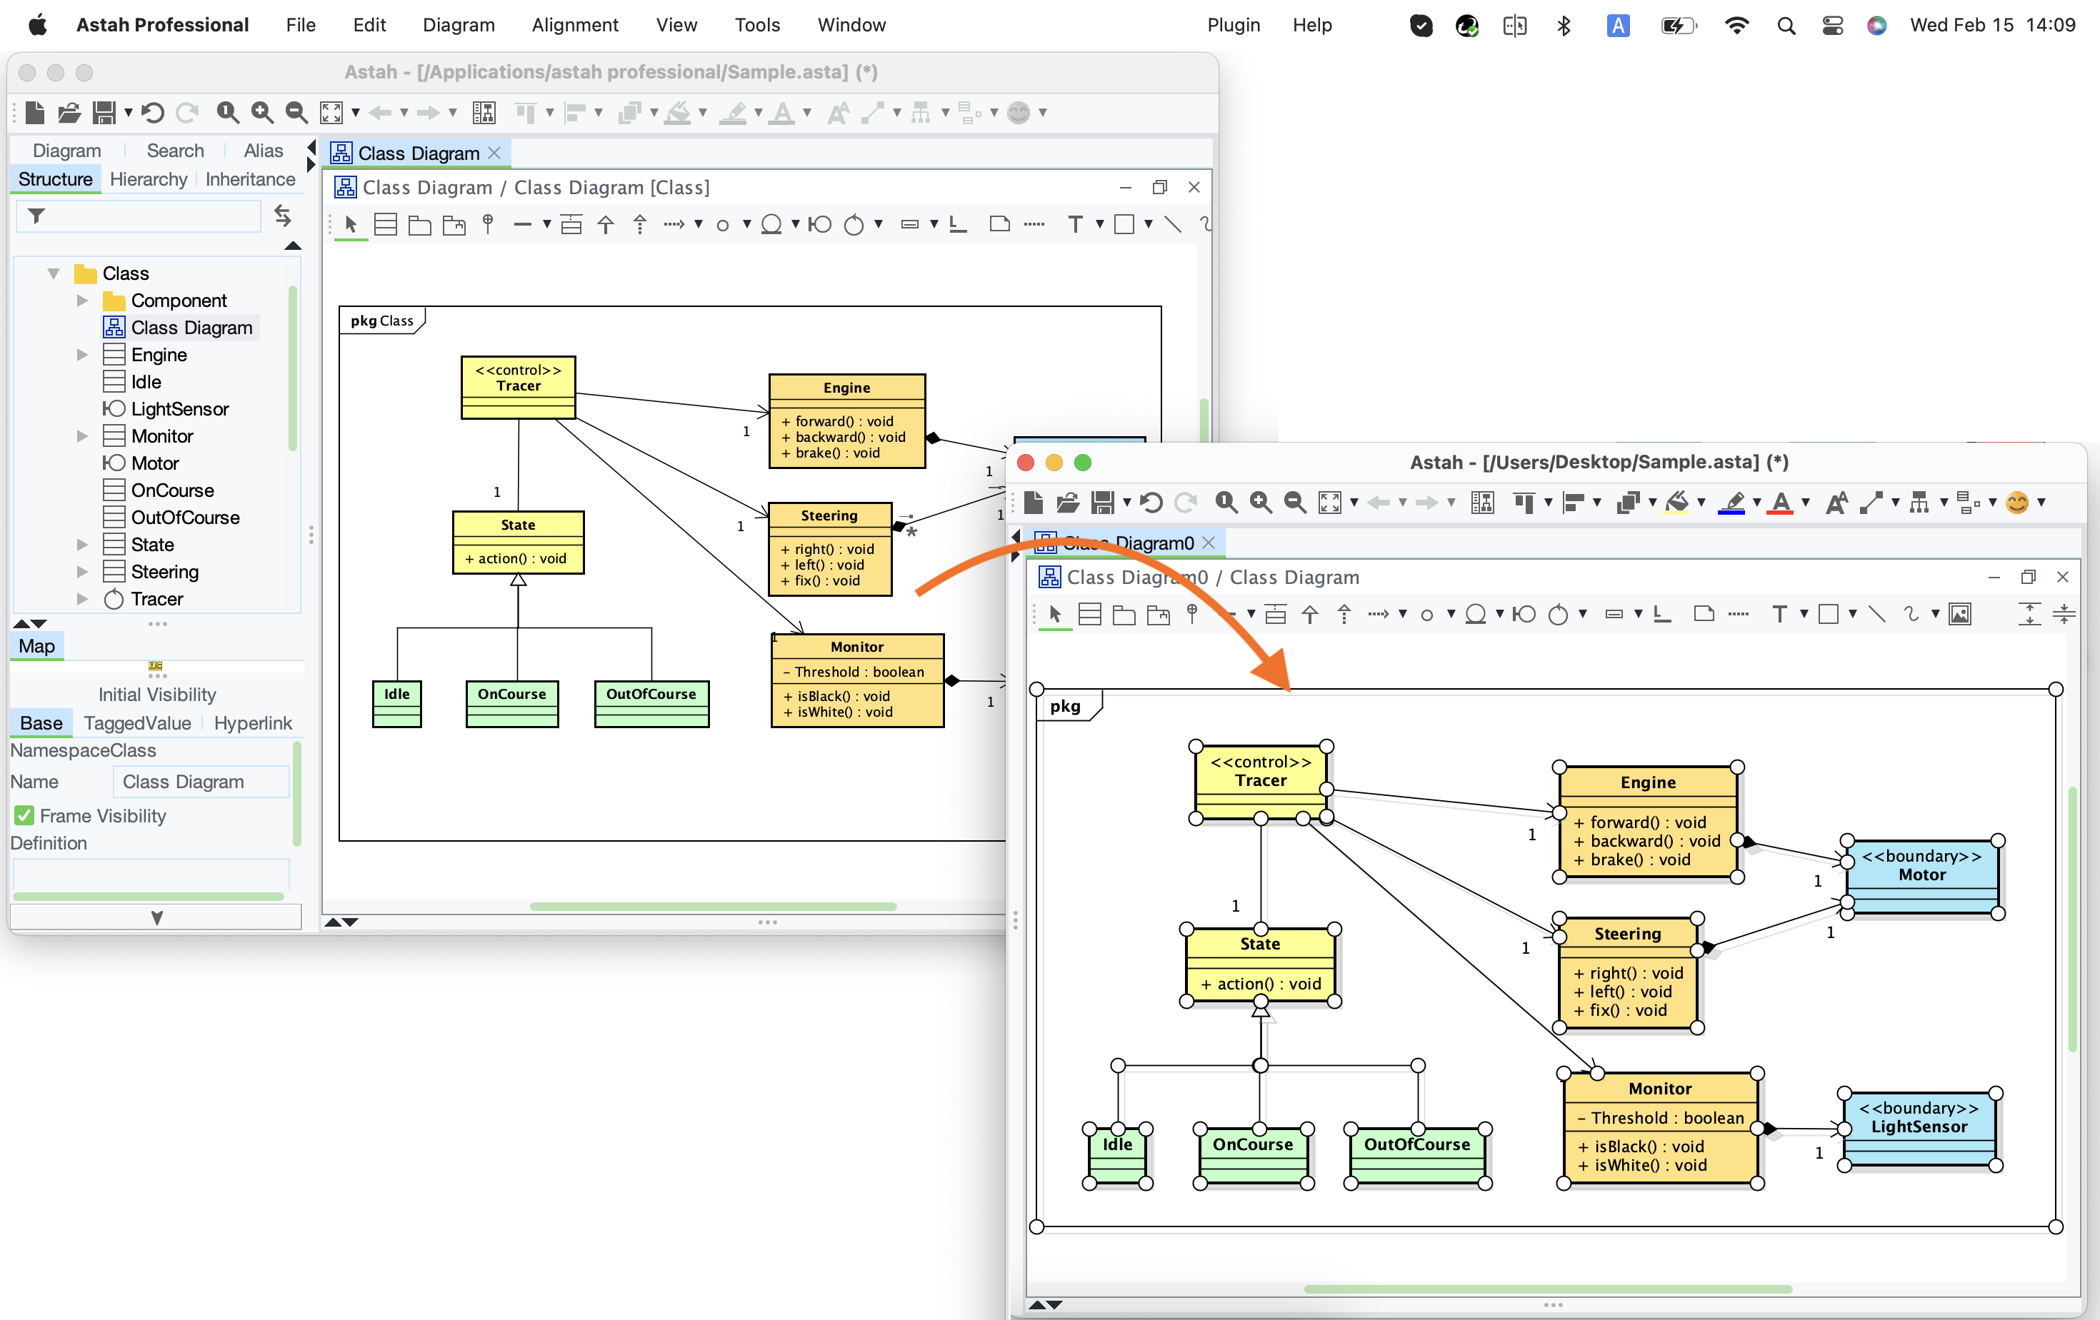The image size is (2100, 1320).
Task: Select the Text tool in front diagram toolbar
Action: point(1779,615)
